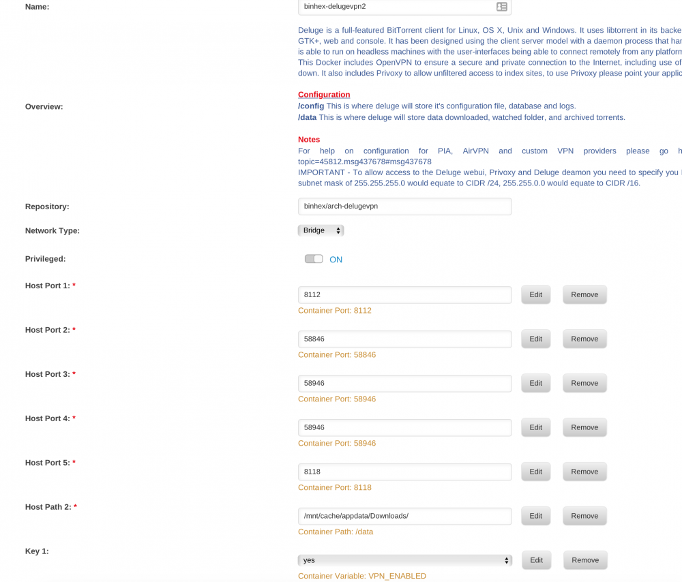
Task: Open the Network Type Bridge dropdown
Action: click(321, 230)
